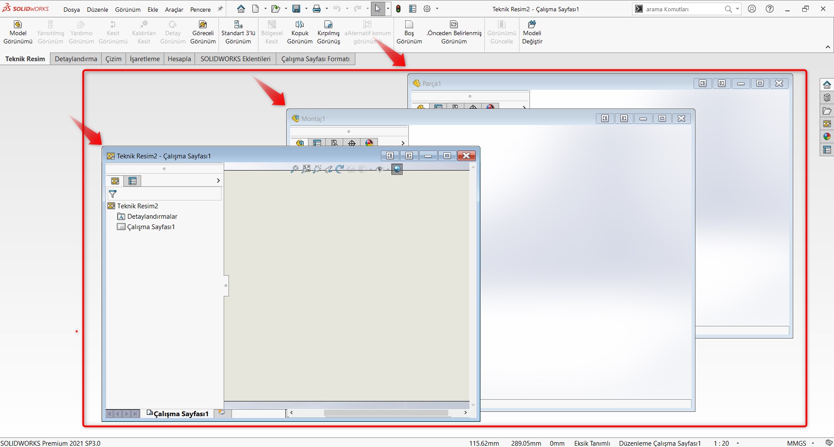Open the Home welcome icon in top toolbar
Image resolution: width=834 pixels, height=447 pixels.
coord(241,9)
